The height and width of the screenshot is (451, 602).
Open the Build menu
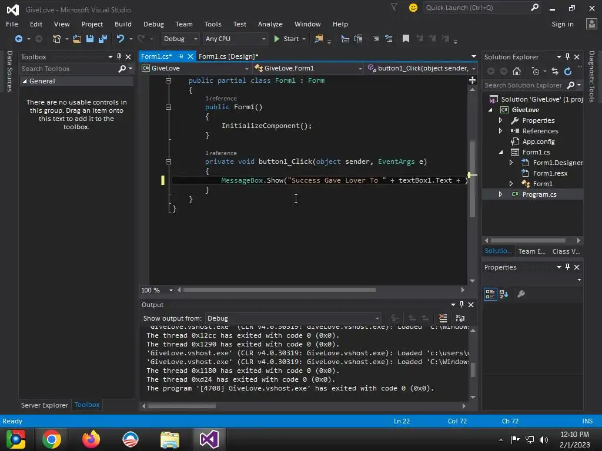click(x=123, y=23)
